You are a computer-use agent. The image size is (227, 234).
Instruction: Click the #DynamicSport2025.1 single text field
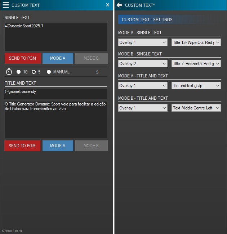(x=56, y=37)
